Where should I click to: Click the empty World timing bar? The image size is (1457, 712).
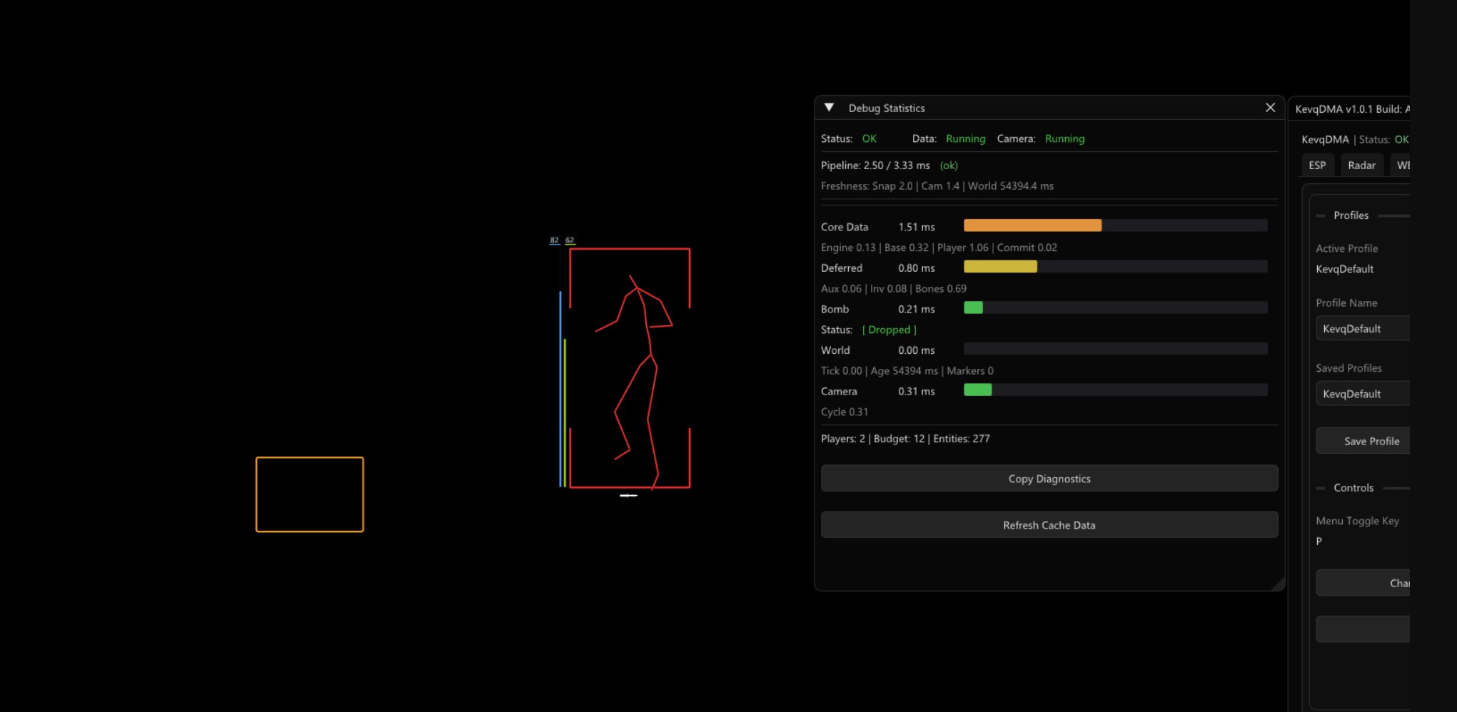[x=1114, y=350]
